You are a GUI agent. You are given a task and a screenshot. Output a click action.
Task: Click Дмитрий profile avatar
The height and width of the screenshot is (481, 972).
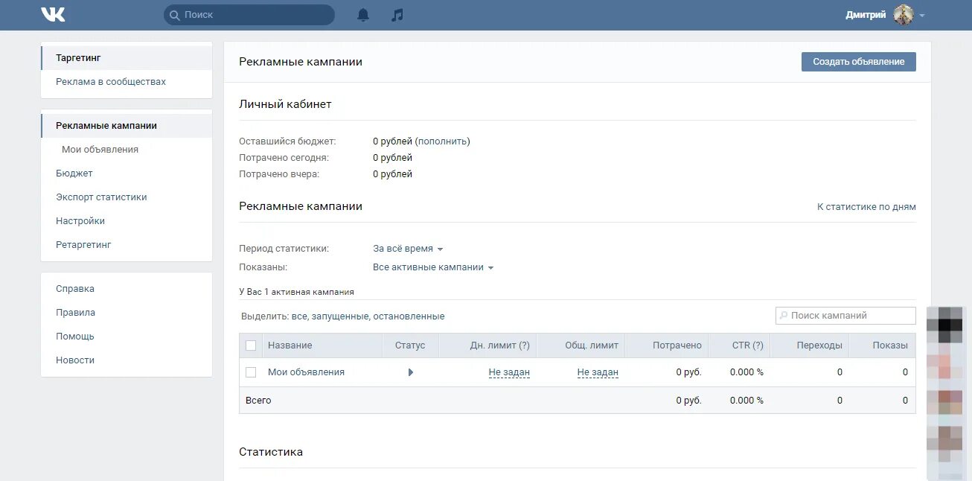click(904, 15)
